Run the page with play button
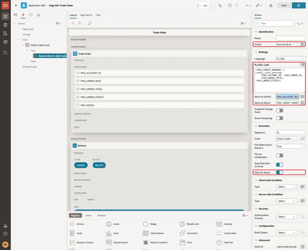The width and height of the screenshot is (308, 250). click(x=299, y=5)
